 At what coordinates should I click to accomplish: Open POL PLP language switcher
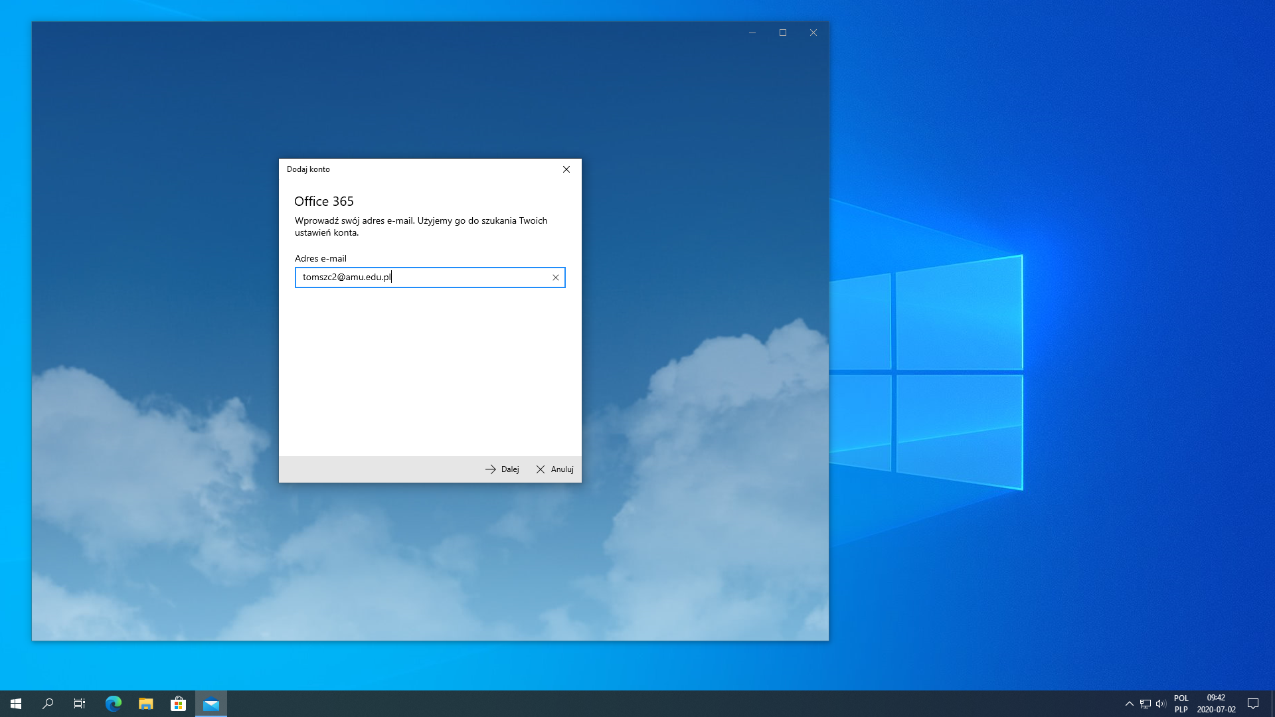pyautogui.click(x=1181, y=704)
